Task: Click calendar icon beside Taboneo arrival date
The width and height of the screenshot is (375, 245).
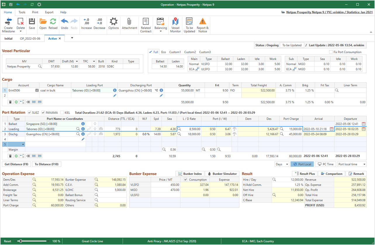Action: point(331,129)
